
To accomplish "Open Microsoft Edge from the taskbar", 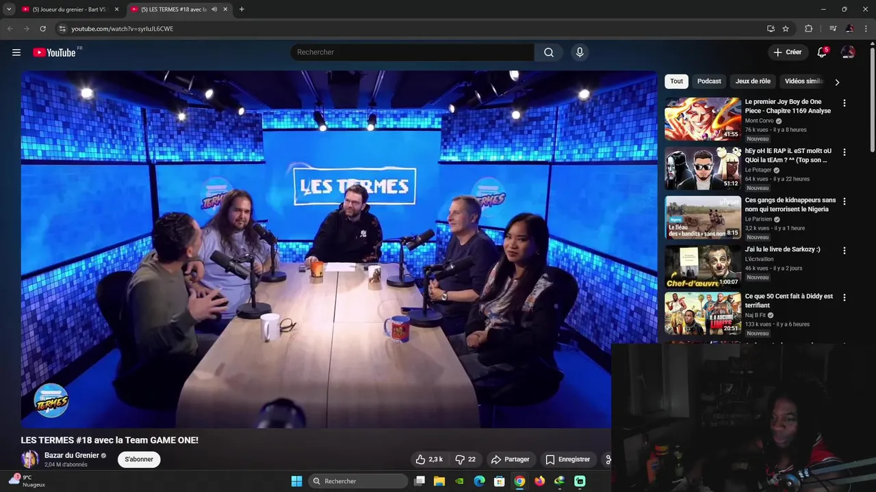I will click(x=480, y=481).
